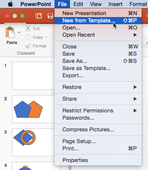
Task: Choose Open... from File menu
Action: 98,28
